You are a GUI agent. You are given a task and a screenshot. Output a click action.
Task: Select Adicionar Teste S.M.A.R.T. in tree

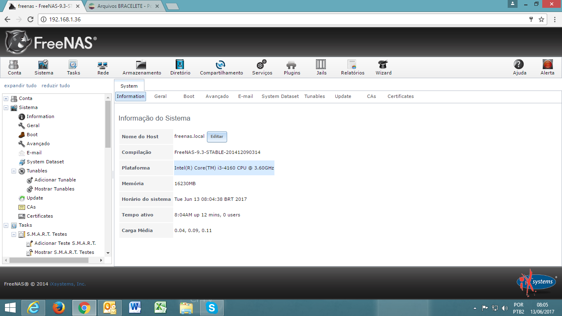(x=65, y=244)
